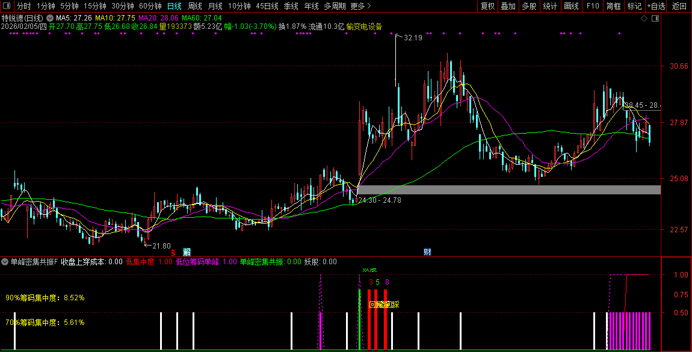Click the blue 解 event marker
The width and height of the screenshot is (692, 352).
[187, 252]
